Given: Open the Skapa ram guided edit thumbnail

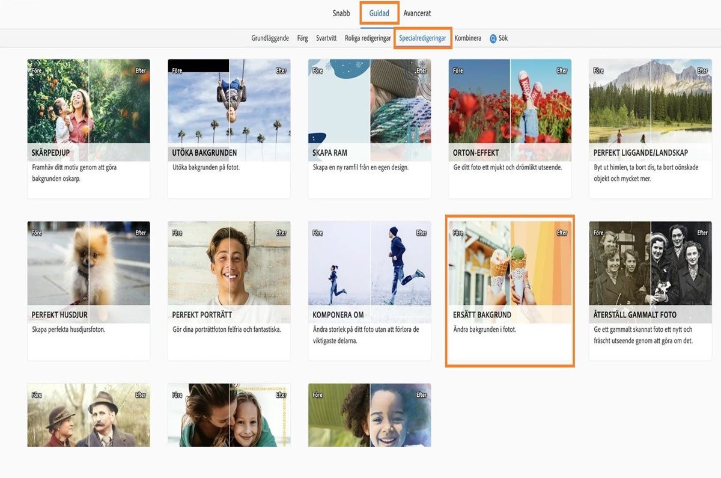Looking at the screenshot, I should [370, 110].
